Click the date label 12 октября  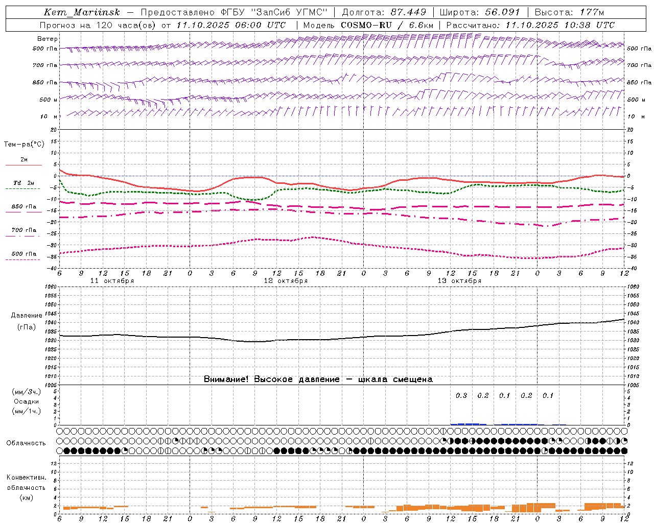pos(286,280)
